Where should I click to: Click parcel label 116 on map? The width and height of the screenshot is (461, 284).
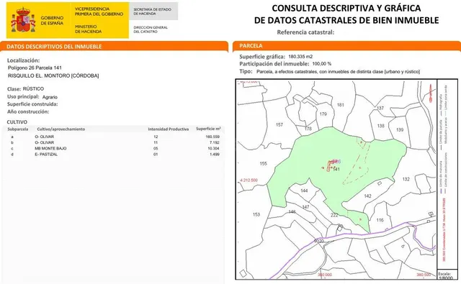pyautogui.click(x=380, y=220)
